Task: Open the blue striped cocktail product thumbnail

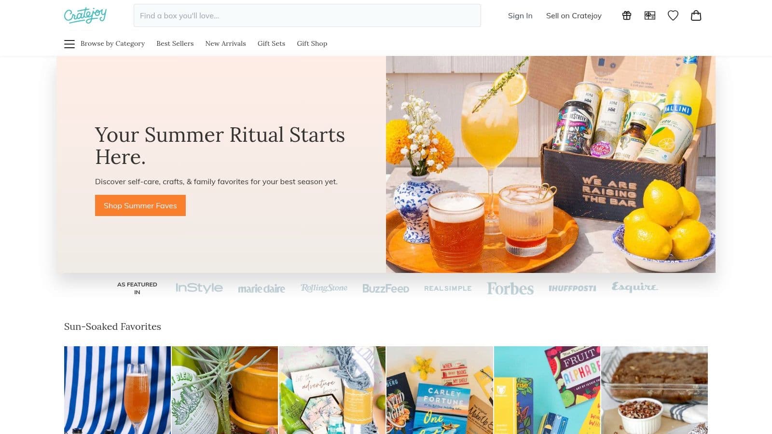Action: (117, 390)
